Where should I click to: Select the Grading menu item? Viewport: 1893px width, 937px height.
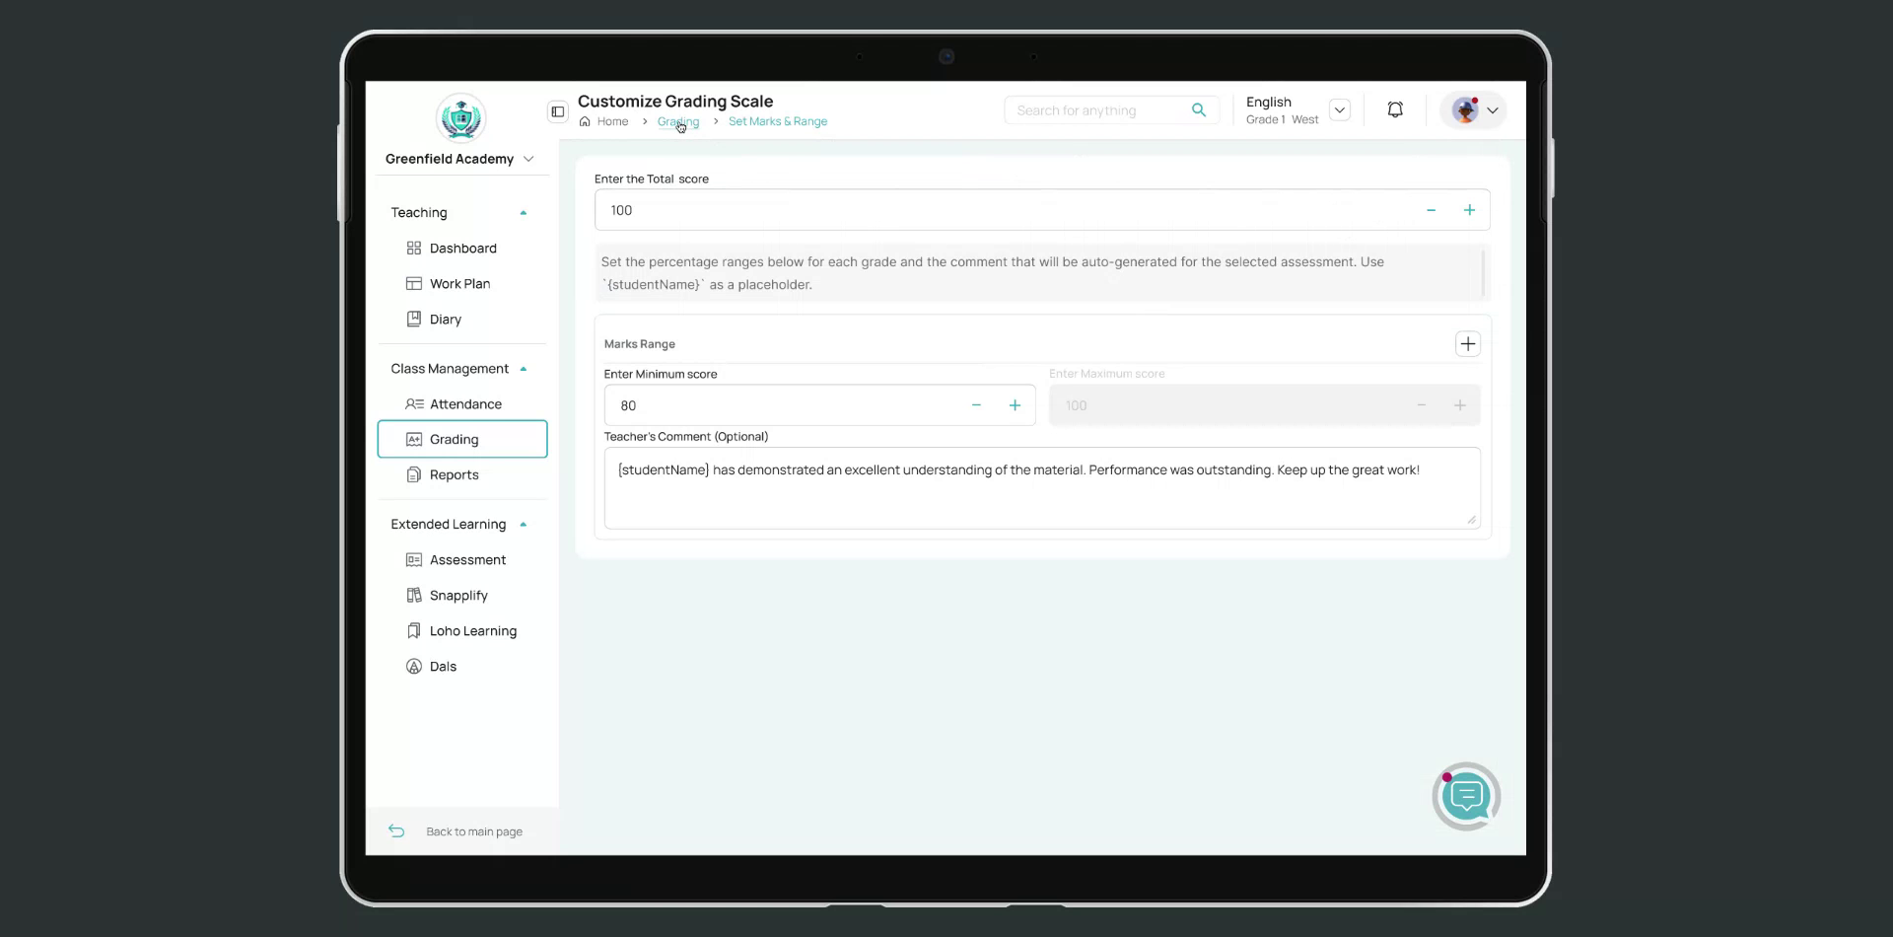[x=454, y=439]
